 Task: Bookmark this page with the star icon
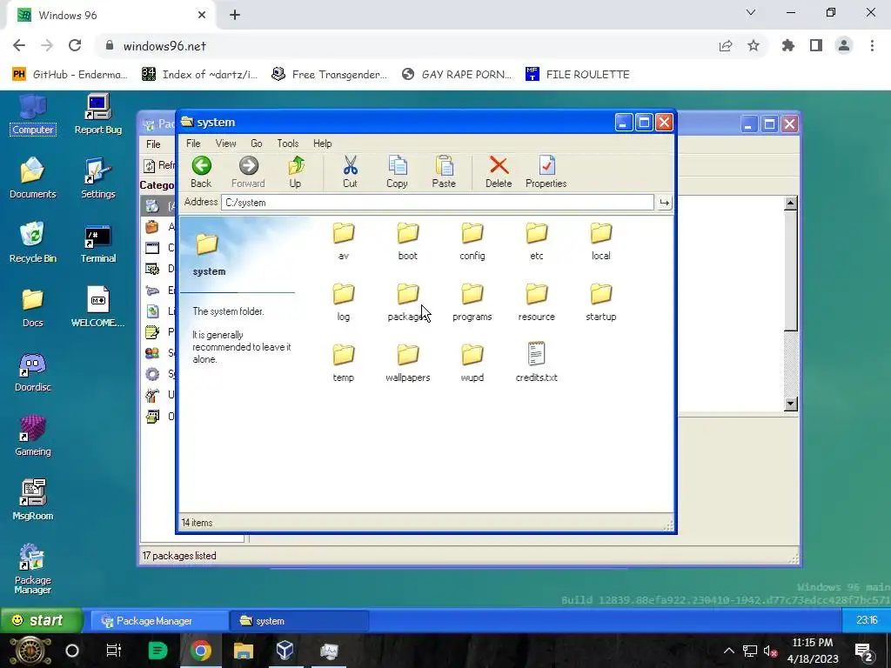tap(754, 46)
